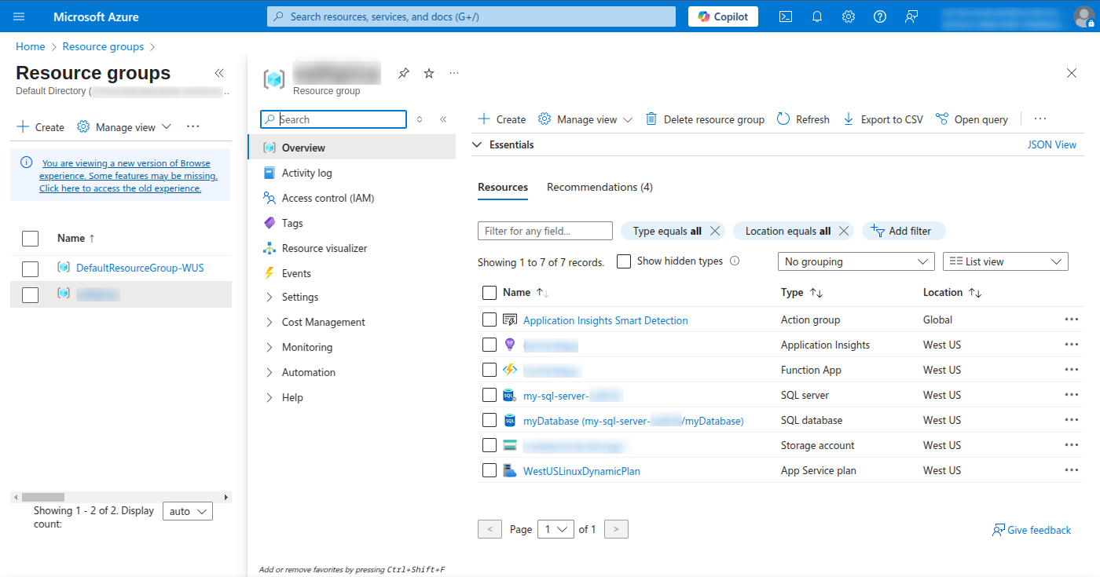Image resolution: width=1100 pixels, height=577 pixels.
Task: Collapse the Essentials section
Action: 477,144
